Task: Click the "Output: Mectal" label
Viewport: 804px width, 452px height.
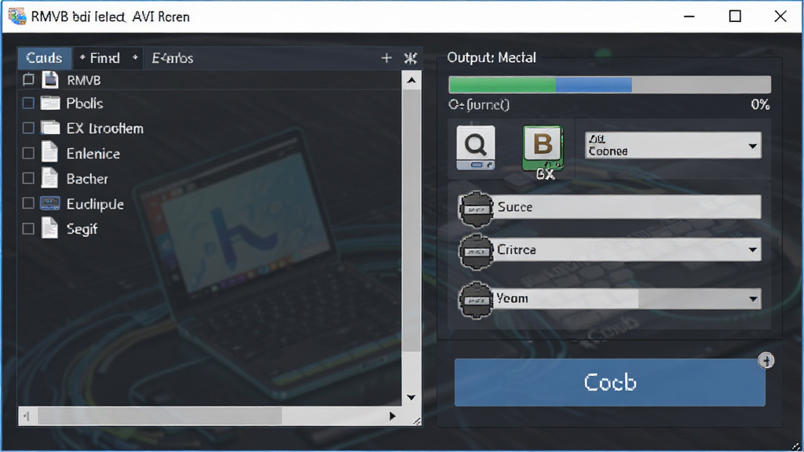Action: tap(492, 57)
